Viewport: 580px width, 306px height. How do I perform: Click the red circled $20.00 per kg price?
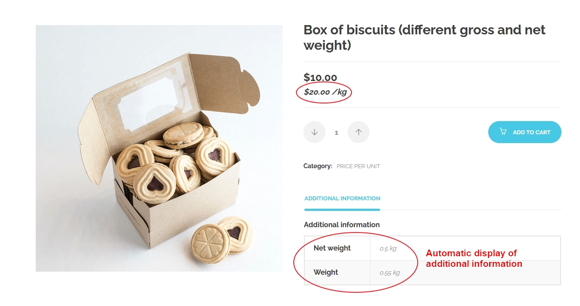[x=324, y=92]
